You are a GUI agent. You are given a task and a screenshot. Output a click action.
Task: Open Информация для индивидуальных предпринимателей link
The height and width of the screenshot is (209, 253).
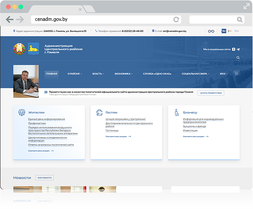[x=203, y=121]
